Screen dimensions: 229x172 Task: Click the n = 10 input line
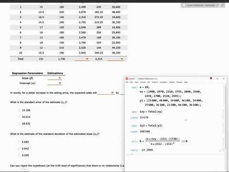[x=145, y=87]
